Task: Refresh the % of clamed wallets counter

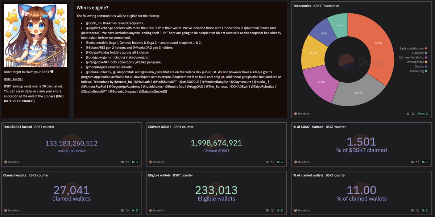Action: [417, 210]
